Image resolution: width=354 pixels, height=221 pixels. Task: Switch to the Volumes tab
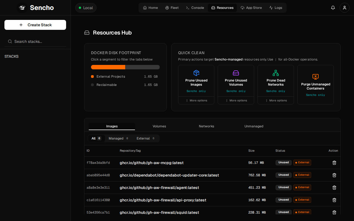point(159,126)
